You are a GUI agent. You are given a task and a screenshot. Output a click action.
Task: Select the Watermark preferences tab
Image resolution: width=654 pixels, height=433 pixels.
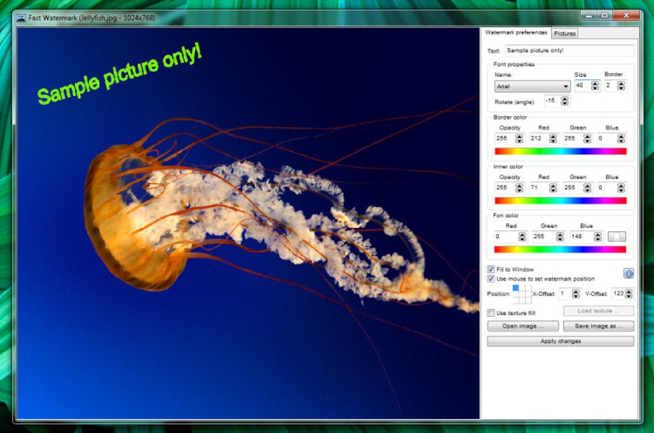(x=516, y=33)
